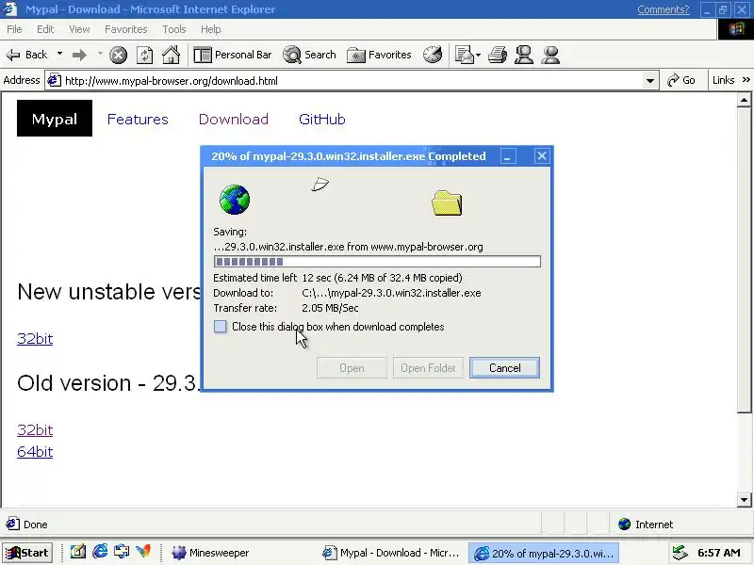Click the Forward arrow icon
Image resolution: width=754 pixels, height=565 pixels.
coord(79,56)
